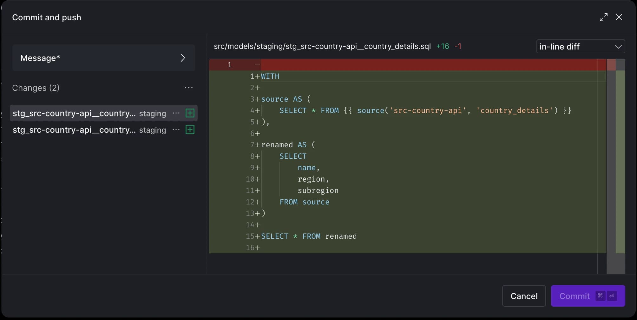Click the Cancel button
Screen dimensions: 637x320
coord(524,296)
